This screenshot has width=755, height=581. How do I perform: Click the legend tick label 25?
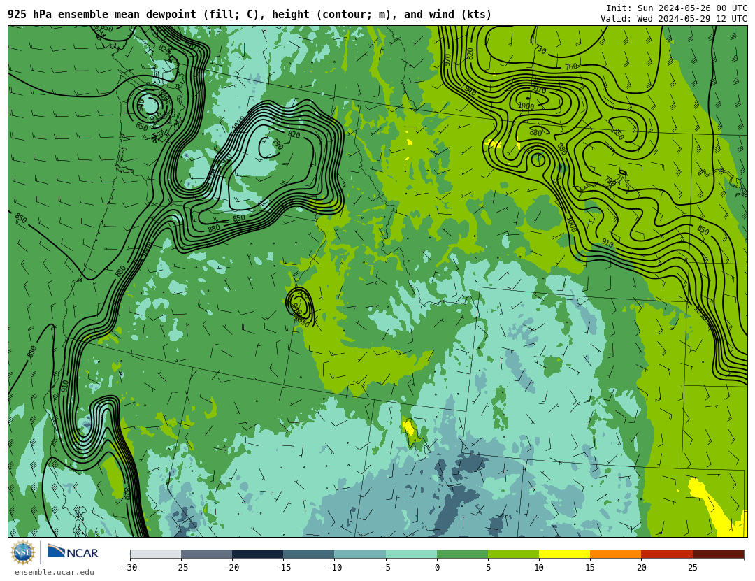[692, 568]
